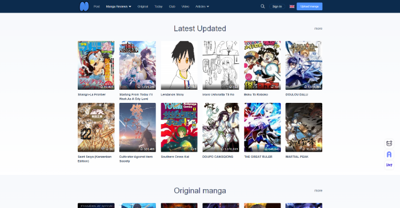The width and height of the screenshot is (400, 208).
Task: Open the DOULOU DALU cover thumbnail
Action: click(x=304, y=65)
